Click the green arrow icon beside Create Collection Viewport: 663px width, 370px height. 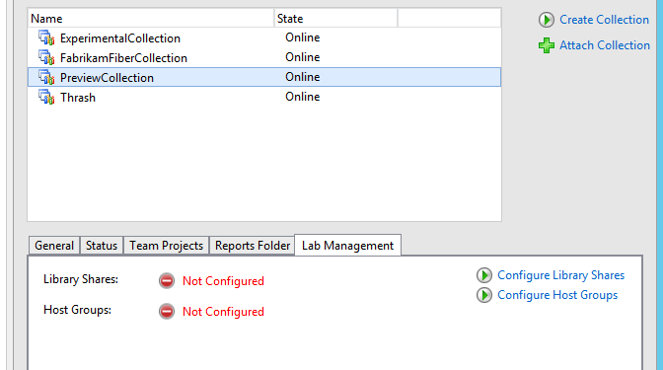pos(547,20)
